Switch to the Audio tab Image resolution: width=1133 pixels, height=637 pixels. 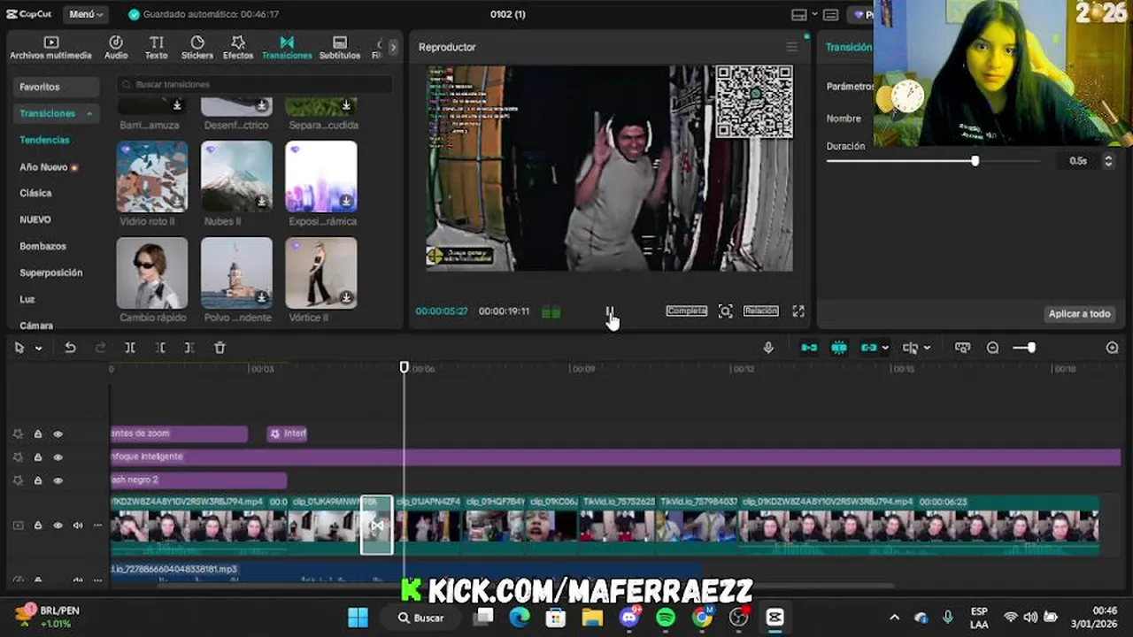pyautogui.click(x=116, y=48)
